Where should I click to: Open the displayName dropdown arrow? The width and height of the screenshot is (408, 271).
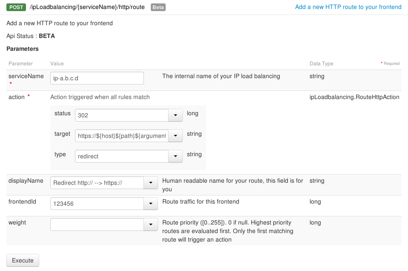coord(151,183)
